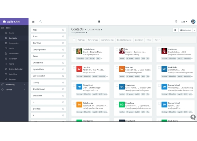Open search with the magnifier icon
The height and width of the screenshot is (141, 197).
[x=41, y=21]
